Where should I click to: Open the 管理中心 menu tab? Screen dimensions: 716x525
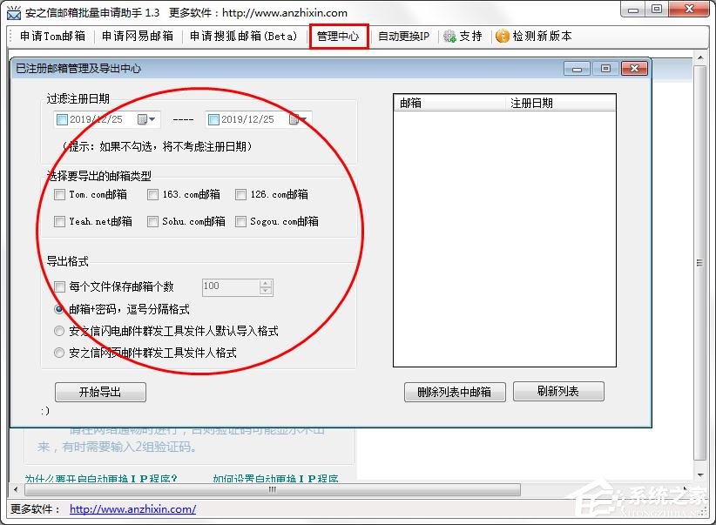338,37
